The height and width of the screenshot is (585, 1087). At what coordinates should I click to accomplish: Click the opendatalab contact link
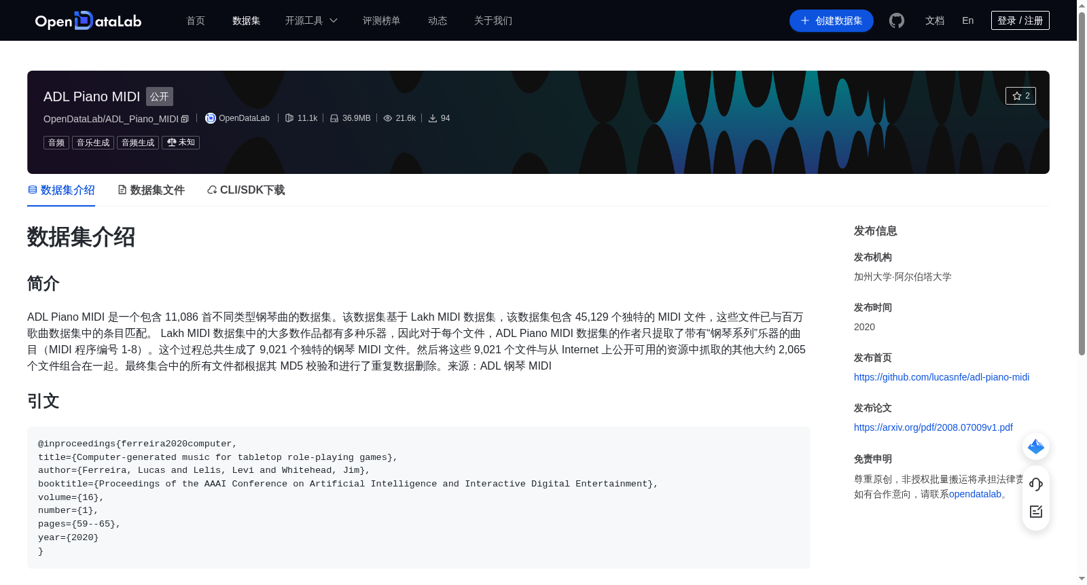[x=975, y=494]
